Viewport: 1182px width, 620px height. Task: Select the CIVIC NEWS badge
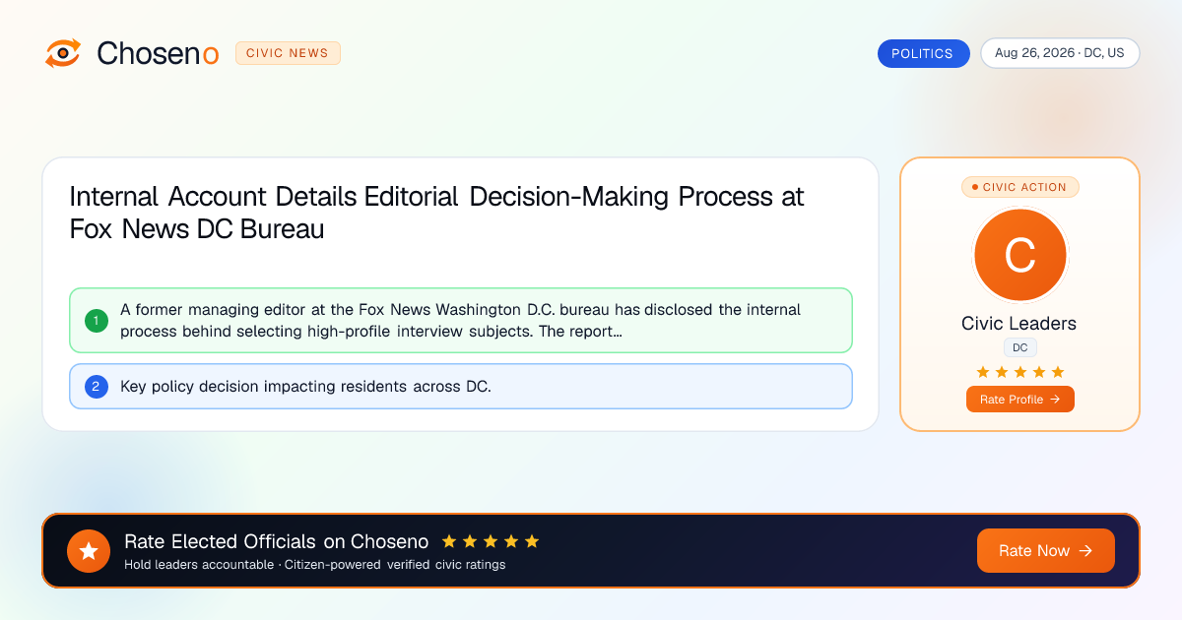click(288, 53)
